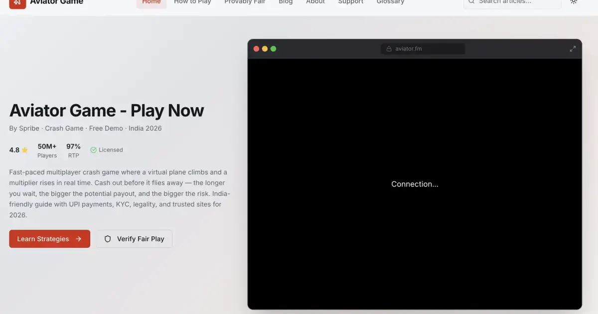Click the arrow icon in Learn Strategies
The width and height of the screenshot is (598, 314).
click(x=78, y=239)
